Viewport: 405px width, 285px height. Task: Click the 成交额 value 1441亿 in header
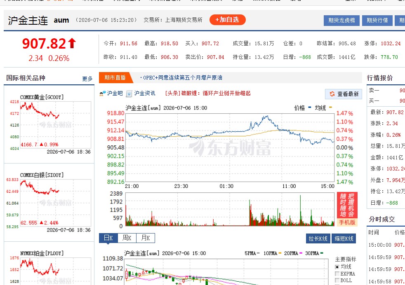[347, 57]
